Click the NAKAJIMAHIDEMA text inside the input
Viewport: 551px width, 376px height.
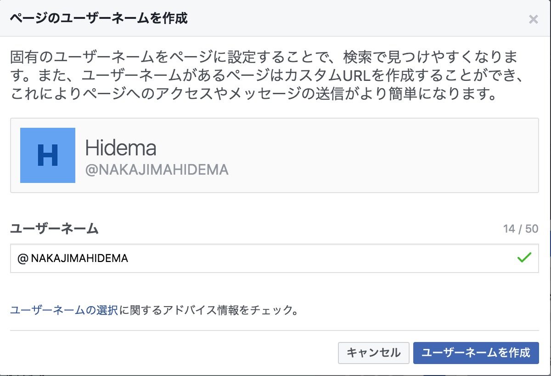tap(79, 259)
